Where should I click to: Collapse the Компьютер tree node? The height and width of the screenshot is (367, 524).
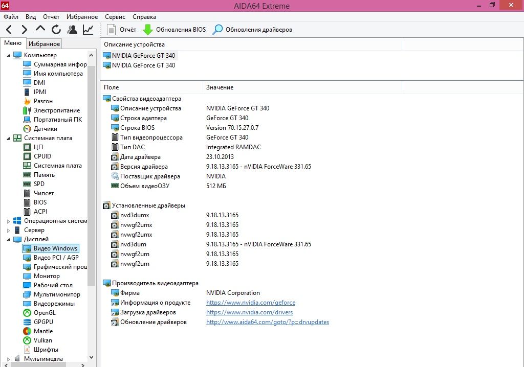(x=8, y=55)
